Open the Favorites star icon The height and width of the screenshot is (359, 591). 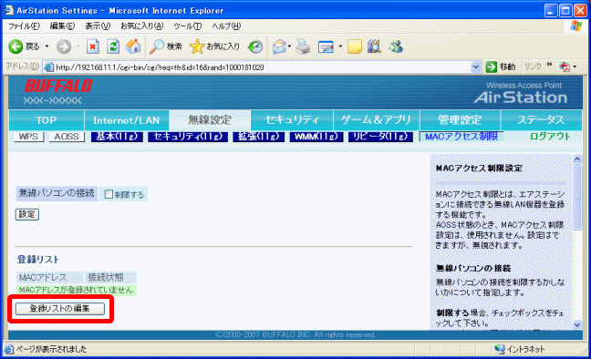[197, 46]
